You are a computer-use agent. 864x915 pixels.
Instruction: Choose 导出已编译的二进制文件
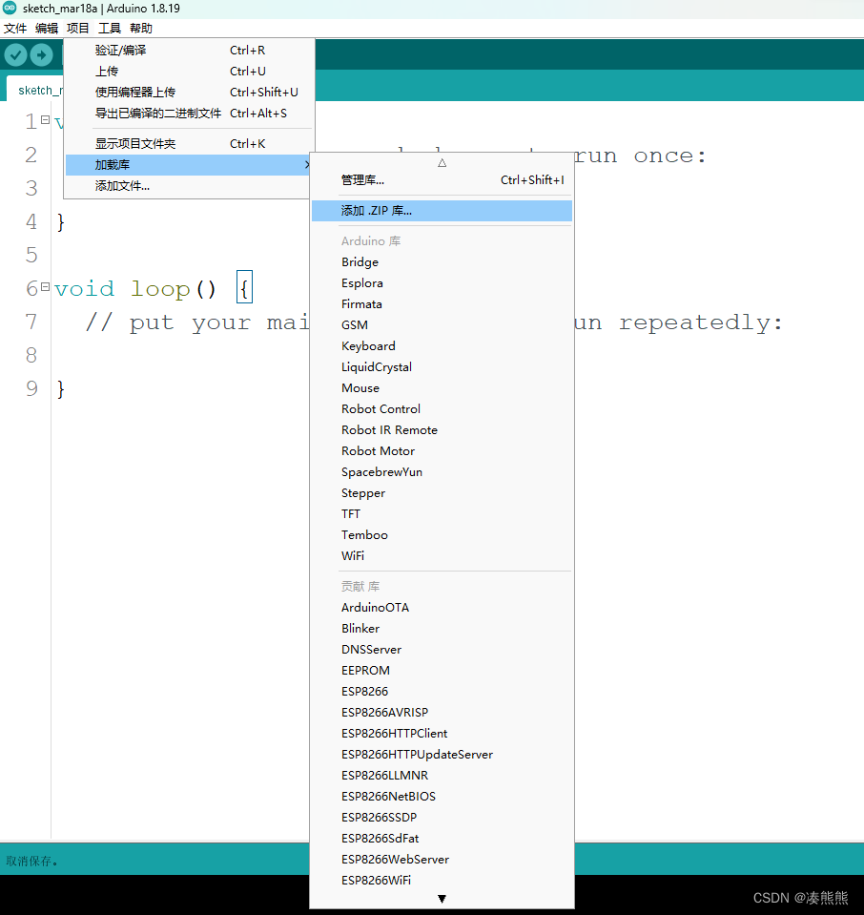[189, 114]
